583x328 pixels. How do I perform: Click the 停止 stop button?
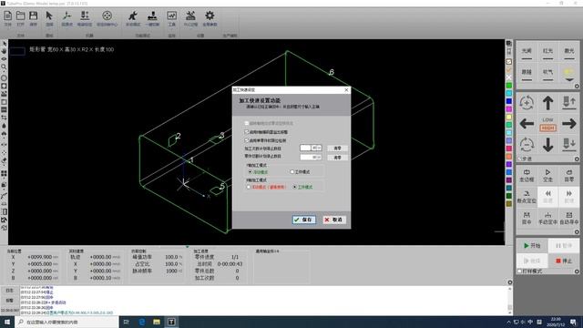tap(564, 261)
